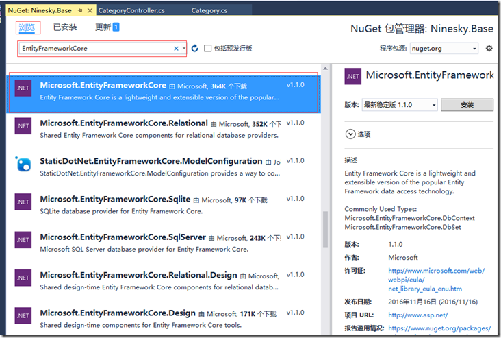Screen dimensions: 501x338
Task: Click the 安装 install button
Action: click(467, 105)
